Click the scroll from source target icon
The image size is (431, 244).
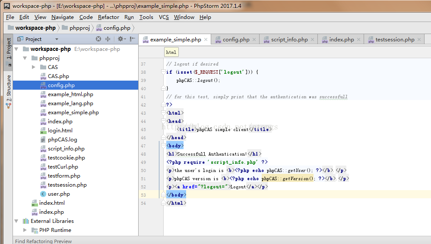[x=98, y=39]
